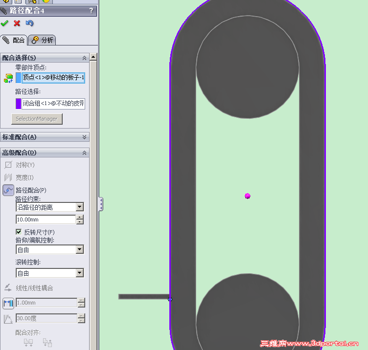Viewport: 368px width, 350px height.
Task: Collapse the 配合选择(S) section
Action: pyautogui.click(x=85, y=58)
